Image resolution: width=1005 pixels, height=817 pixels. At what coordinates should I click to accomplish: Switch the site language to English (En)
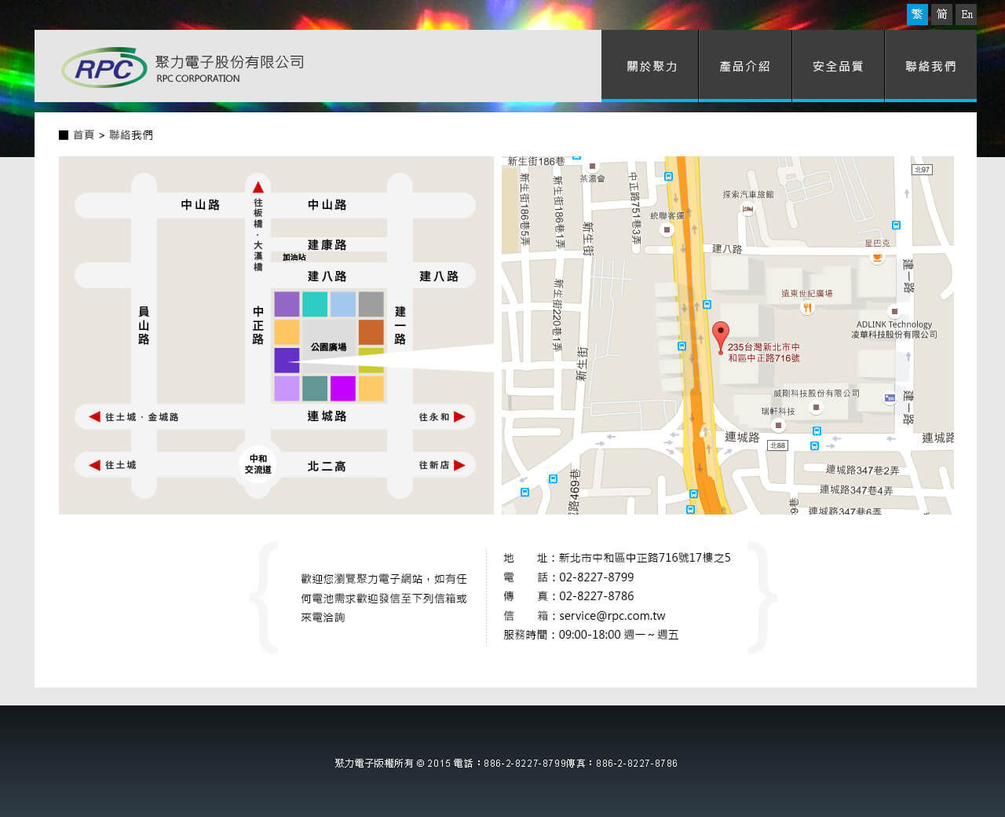pyautogui.click(x=967, y=14)
